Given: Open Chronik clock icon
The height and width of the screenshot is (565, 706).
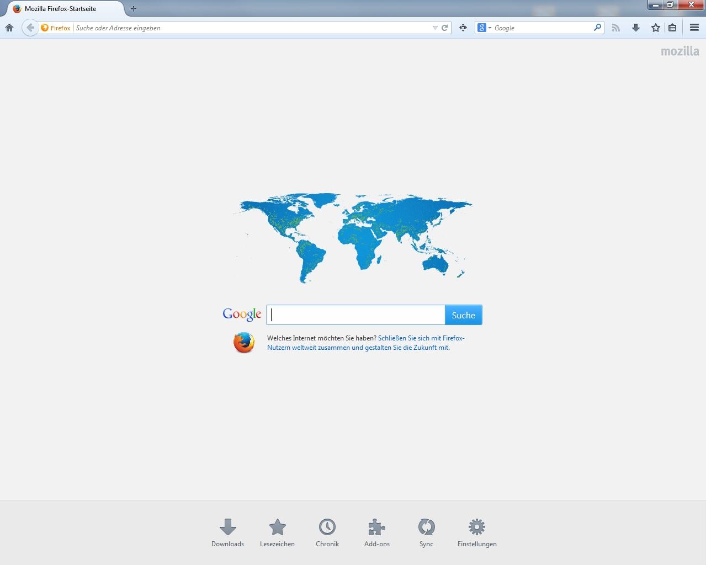Looking at the screenshot, I should click(x=327, y=533).
